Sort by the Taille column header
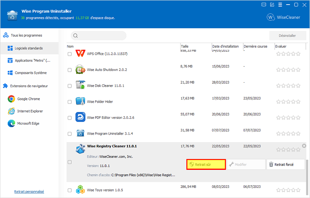Viewport: 310px width, 198px height. (x=196, y=46)
